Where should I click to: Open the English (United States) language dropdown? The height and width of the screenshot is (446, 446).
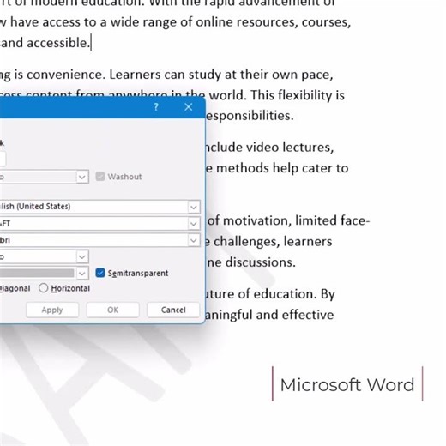[x=194, y=207]
